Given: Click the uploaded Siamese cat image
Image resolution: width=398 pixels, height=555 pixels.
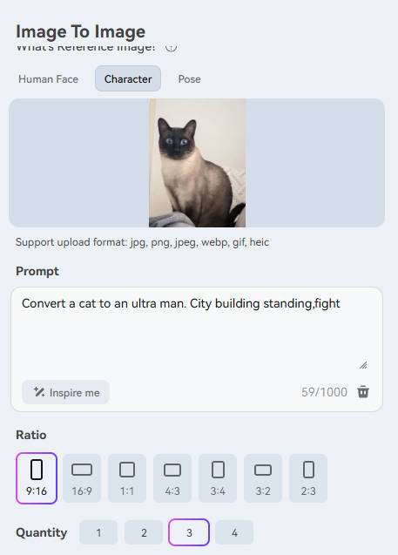Looking at the screenshot, I should pos(197,163).
